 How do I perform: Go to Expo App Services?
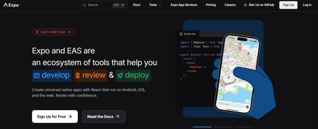point(184,5)
